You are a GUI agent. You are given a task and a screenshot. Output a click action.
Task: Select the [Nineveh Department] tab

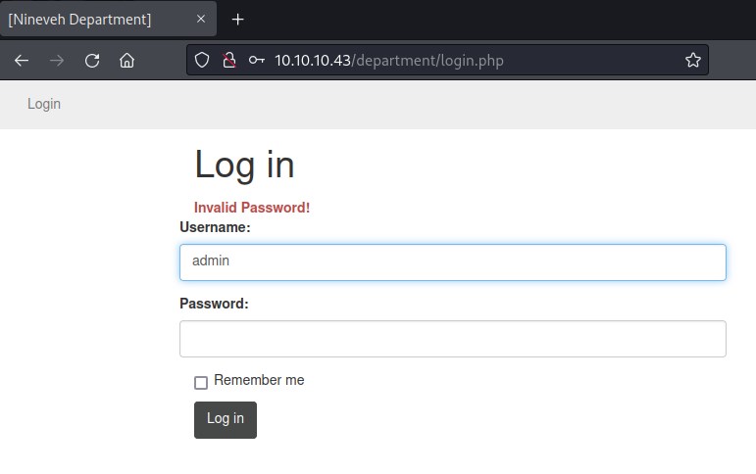click(x=88, y=20)
